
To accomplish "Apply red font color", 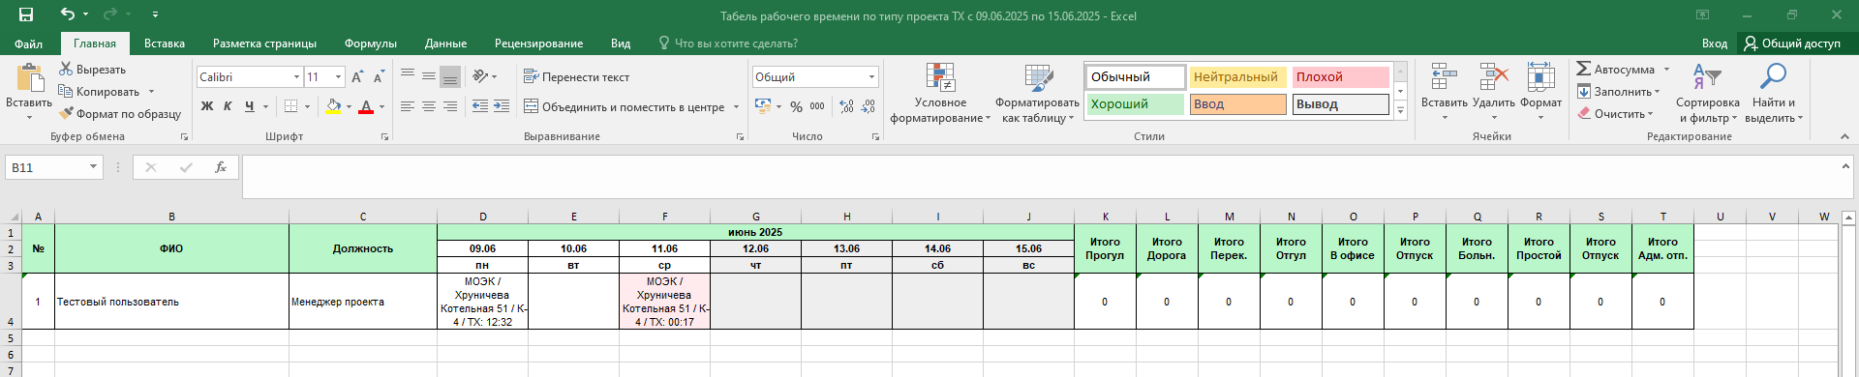I will tap(366, 106).
